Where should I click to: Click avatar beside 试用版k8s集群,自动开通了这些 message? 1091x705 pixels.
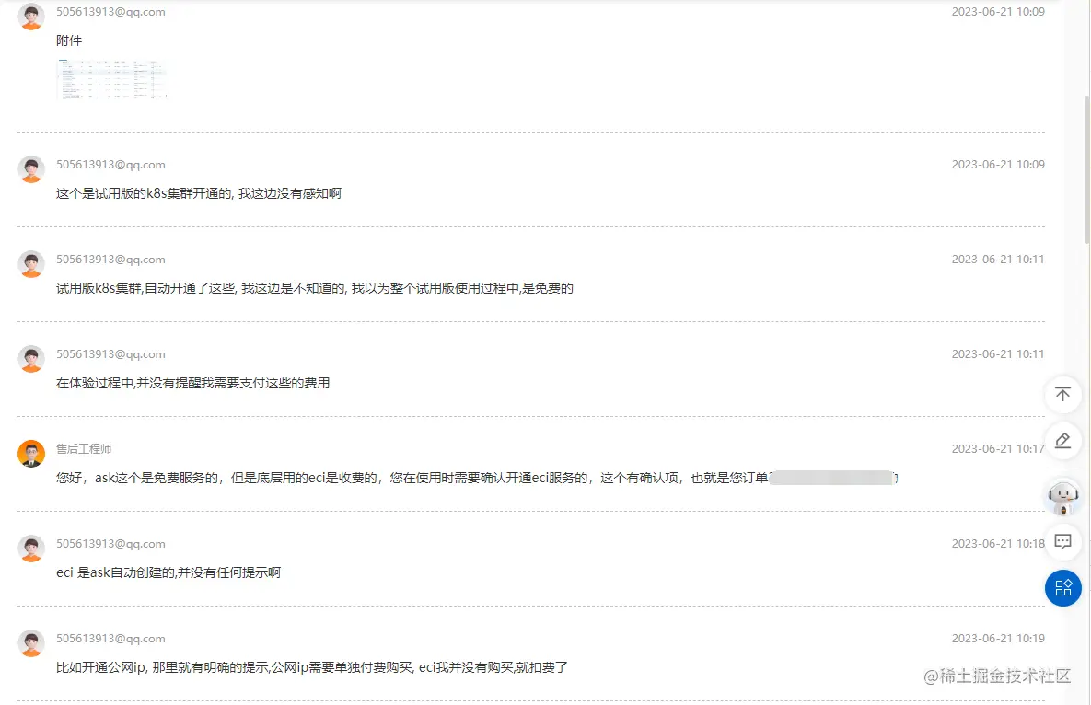pyautogui.click(x=31, y=263)
